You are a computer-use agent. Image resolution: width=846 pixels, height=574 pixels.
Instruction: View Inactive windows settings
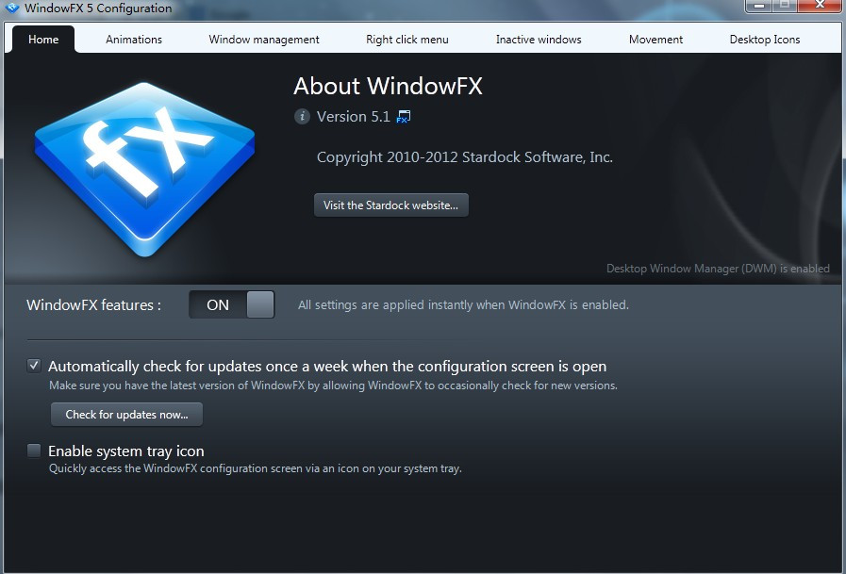538,39
